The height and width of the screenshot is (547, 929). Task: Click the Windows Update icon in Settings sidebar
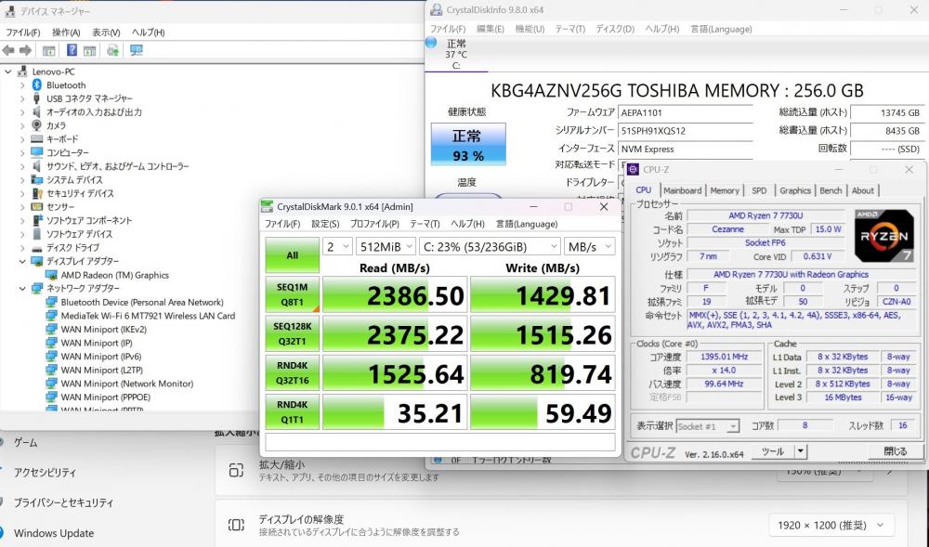2,533
